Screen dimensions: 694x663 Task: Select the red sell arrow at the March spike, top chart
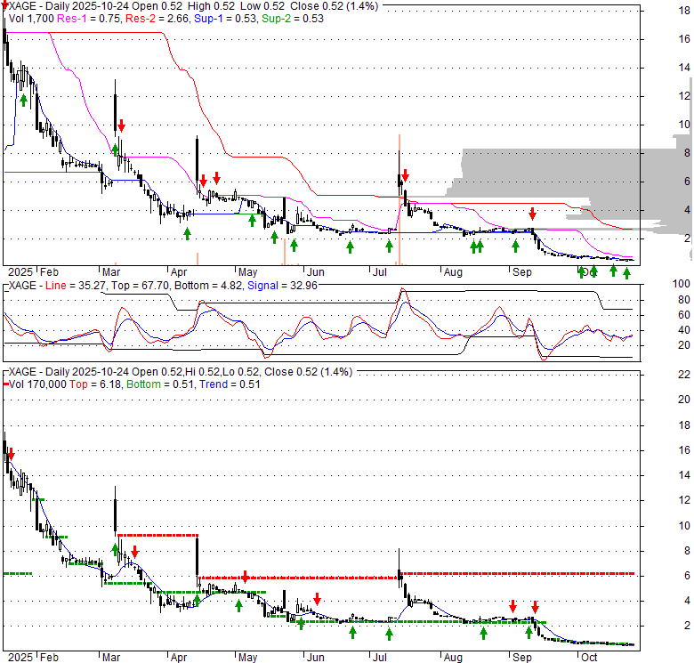tap(121, 125)
